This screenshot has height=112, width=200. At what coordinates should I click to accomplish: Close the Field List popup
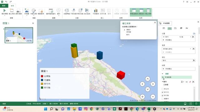pos(155,22)
